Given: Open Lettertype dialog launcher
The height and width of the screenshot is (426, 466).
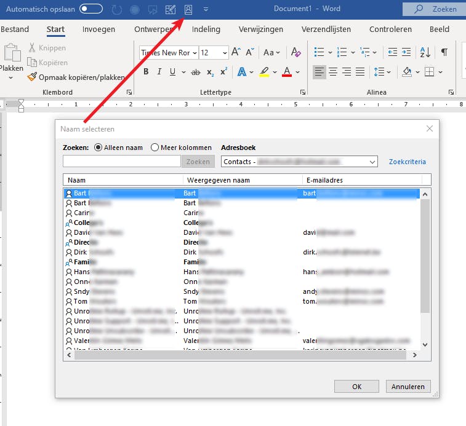Looking at the screenshot, I should (302, 92).
